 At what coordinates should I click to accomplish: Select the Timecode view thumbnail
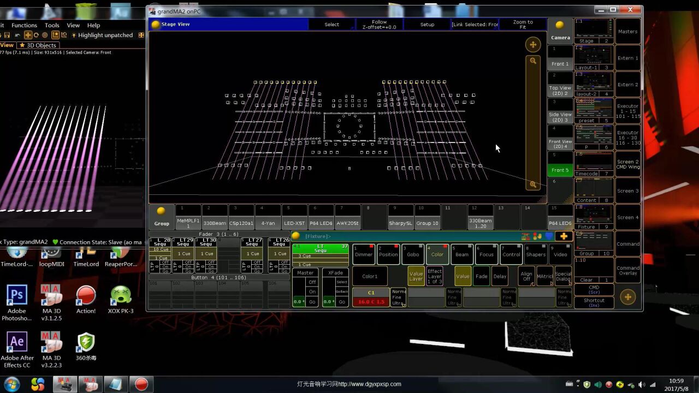pos(594,164)
